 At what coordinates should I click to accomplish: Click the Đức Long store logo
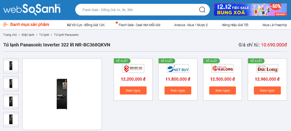click(x=267, y=68)
